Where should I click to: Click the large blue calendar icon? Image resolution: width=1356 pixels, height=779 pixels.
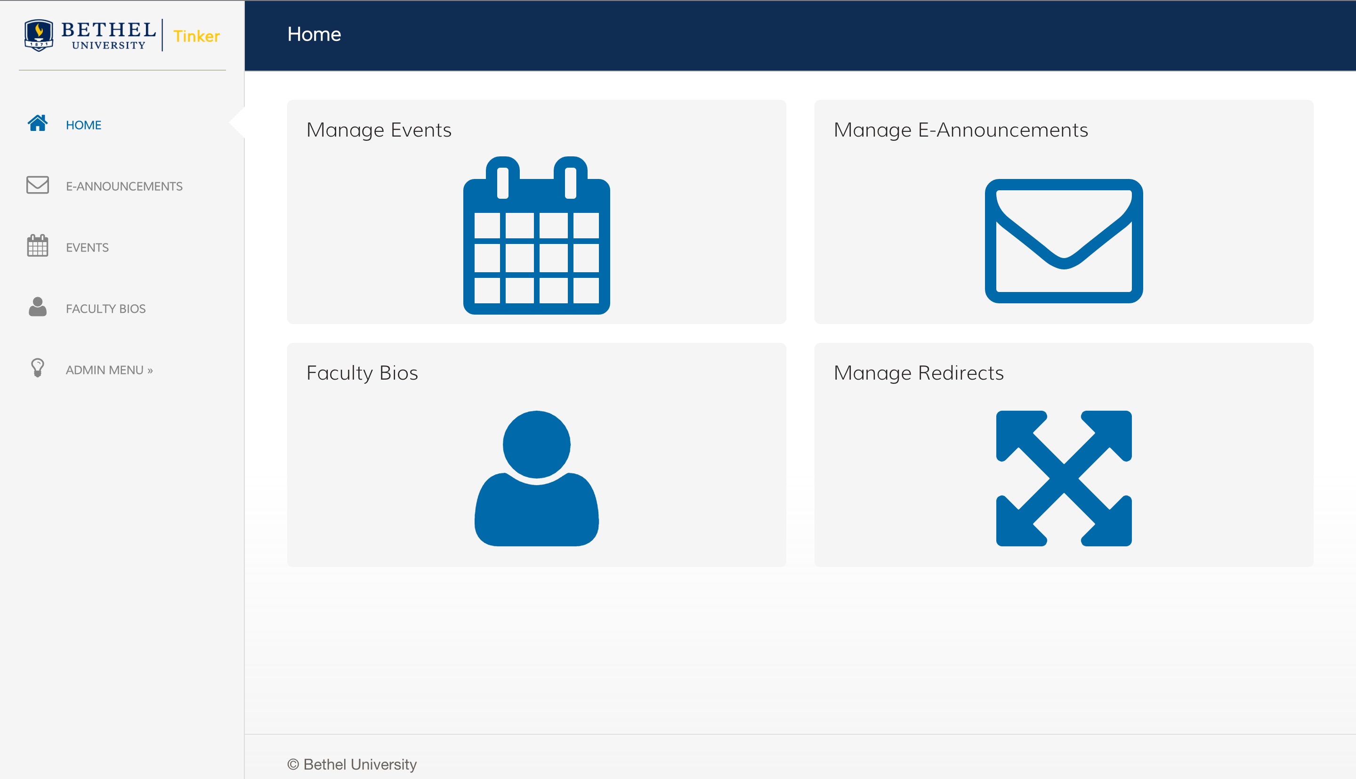click(x=536, y=236)
